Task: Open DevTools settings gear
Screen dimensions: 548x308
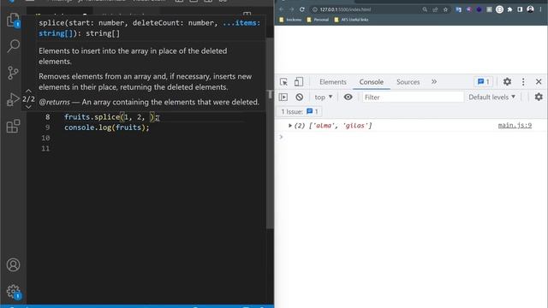Action: tap(507, 82)
